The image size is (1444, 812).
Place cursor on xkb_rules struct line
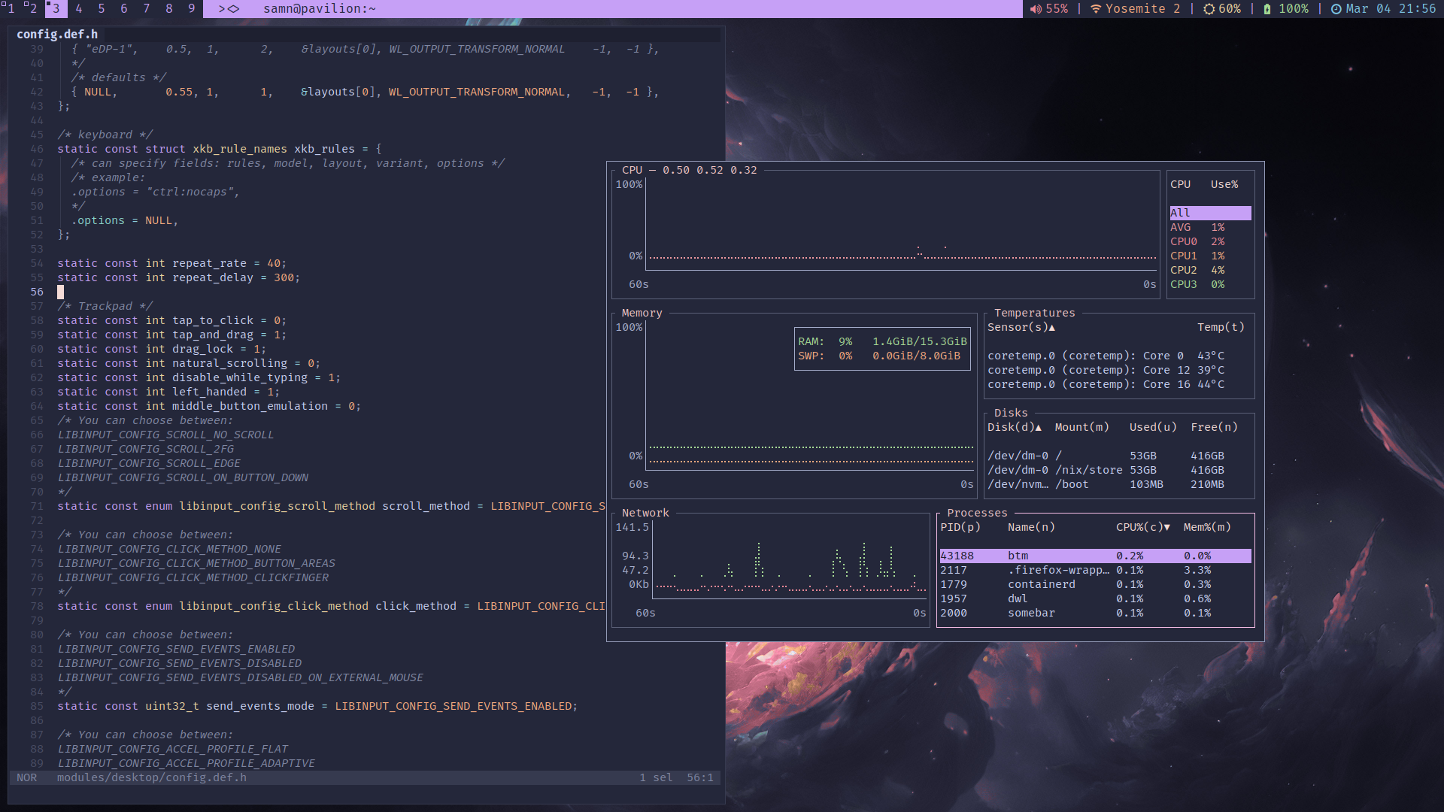[x=219, y=149]
